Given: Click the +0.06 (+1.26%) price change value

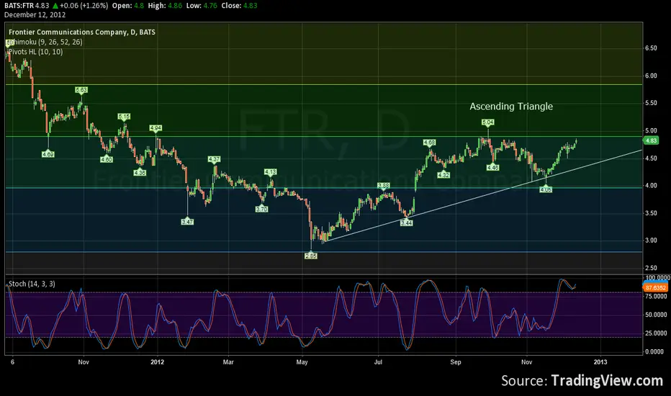Looking at the screenshot, I should click(x=84, y=6).
